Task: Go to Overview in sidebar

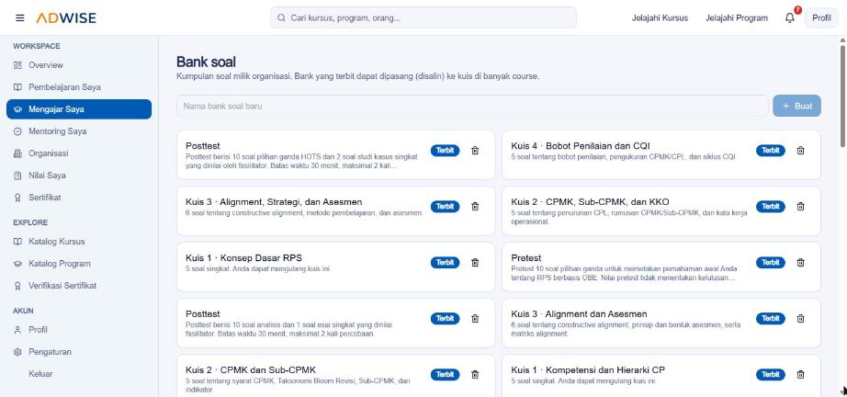Action: click(x=79, y=65)
